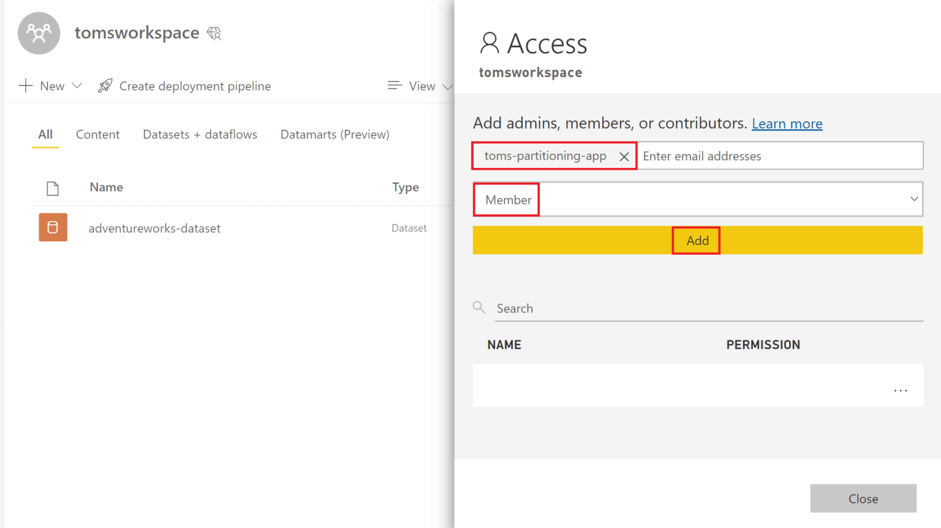Click the diamond Premium icon beside tomsworkspace
The width and height of the screenshot is (941, 528).
[x=213, y=32]
